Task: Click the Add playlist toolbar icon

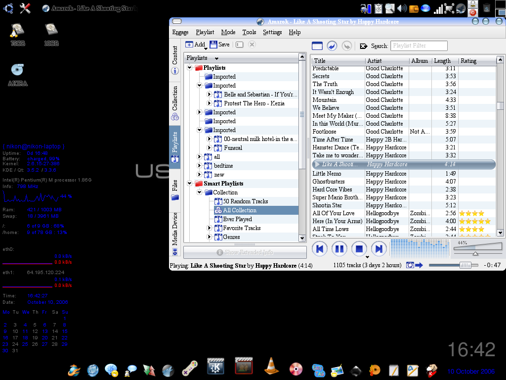Action: (x=195, y=45)
